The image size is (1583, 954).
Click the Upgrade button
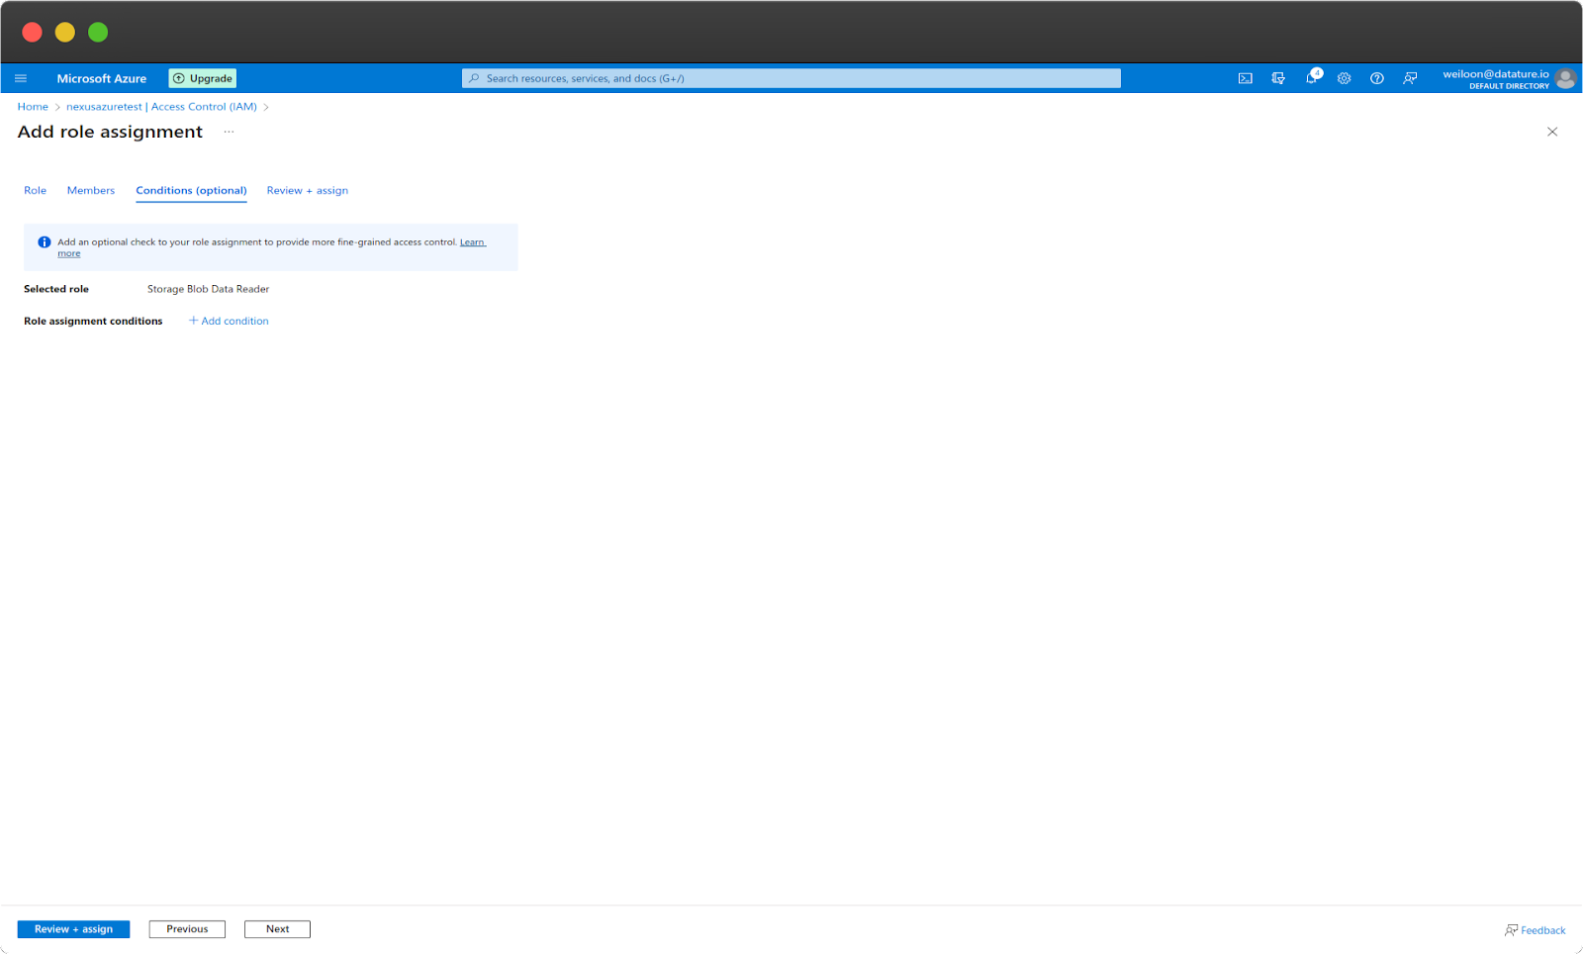click(202, 77)
